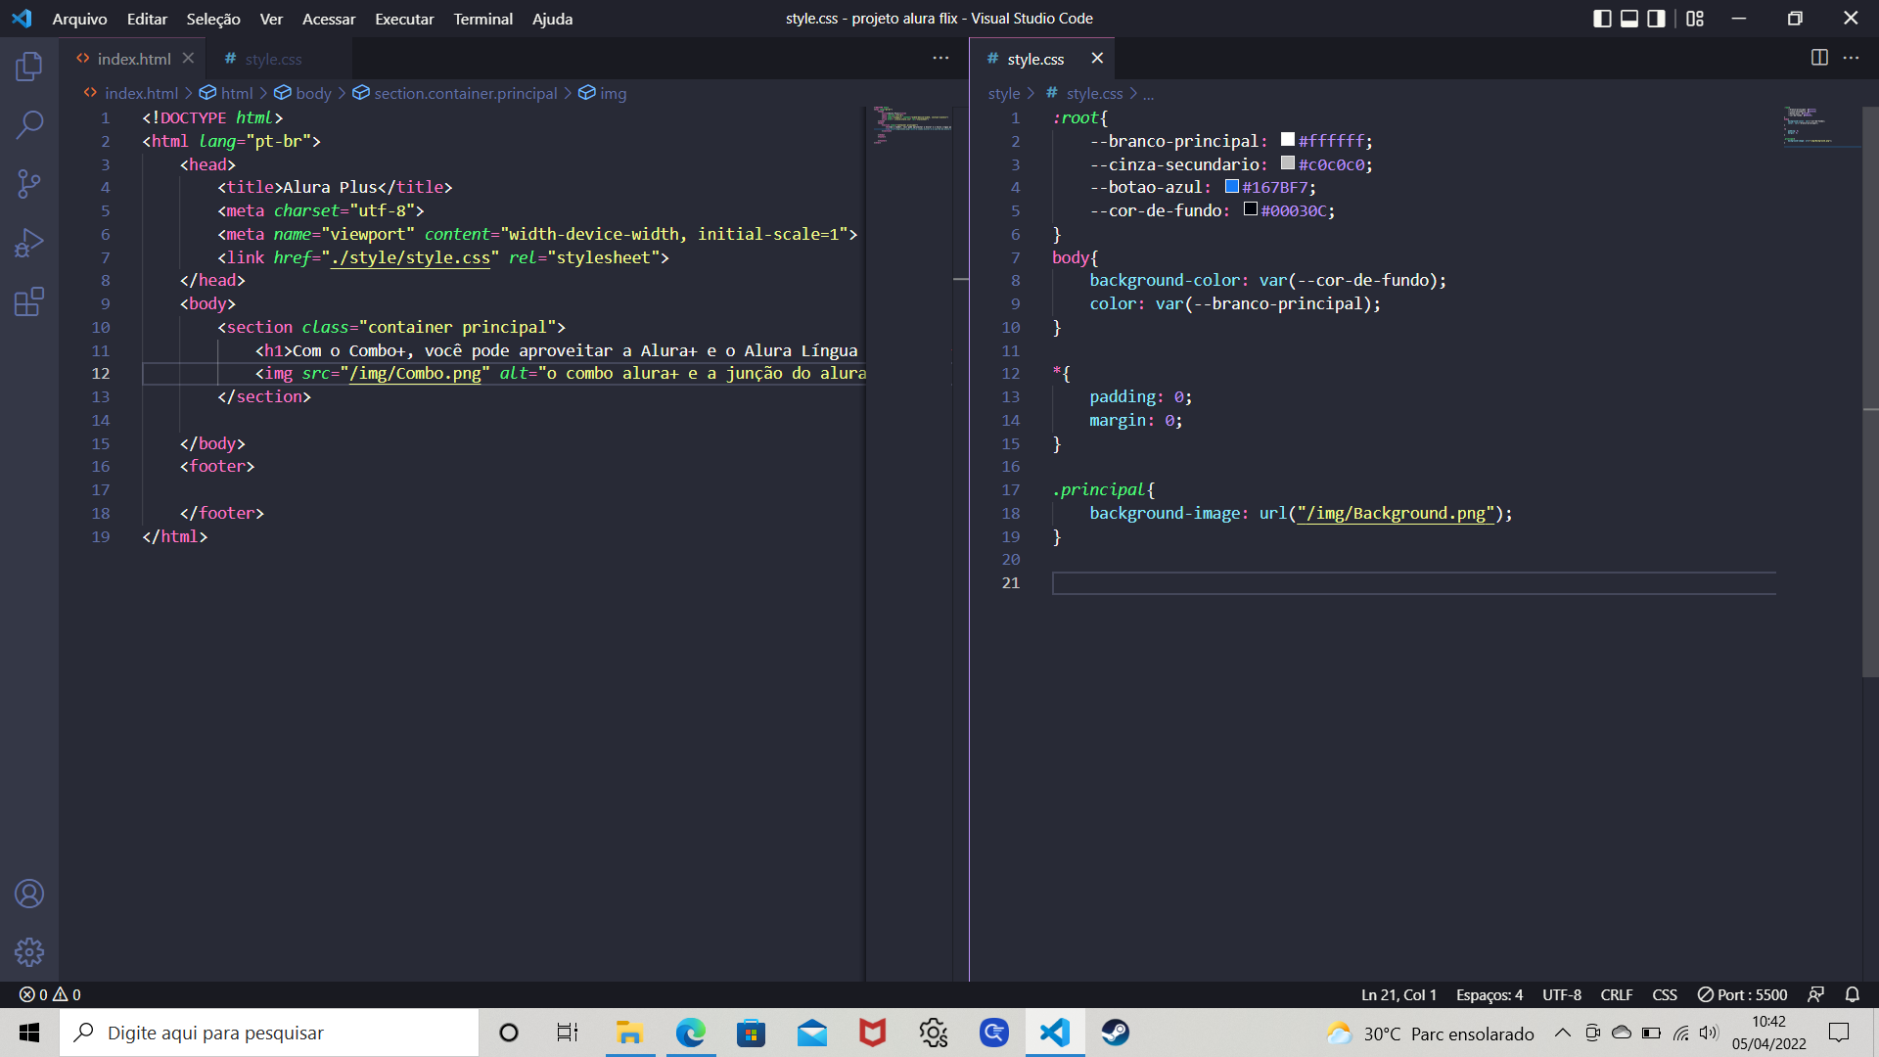Open the Search view in activity bar

pos(29,124)
